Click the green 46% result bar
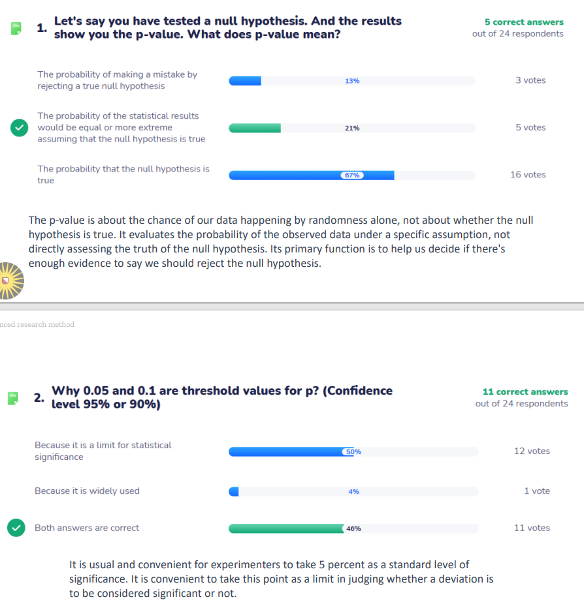This screenshot has height=608, width=584. click(x=285, y=528)
